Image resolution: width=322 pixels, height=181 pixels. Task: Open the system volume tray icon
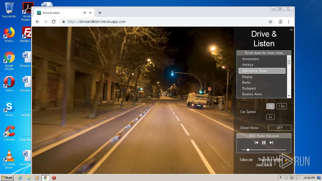coord(286,178)
